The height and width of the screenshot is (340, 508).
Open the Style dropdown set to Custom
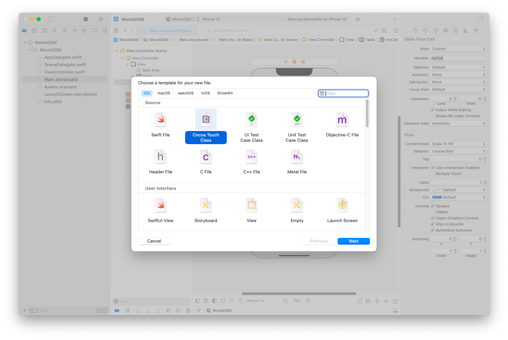coord(458,49)
